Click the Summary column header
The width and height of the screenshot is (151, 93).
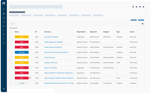(x=48, y=32)
